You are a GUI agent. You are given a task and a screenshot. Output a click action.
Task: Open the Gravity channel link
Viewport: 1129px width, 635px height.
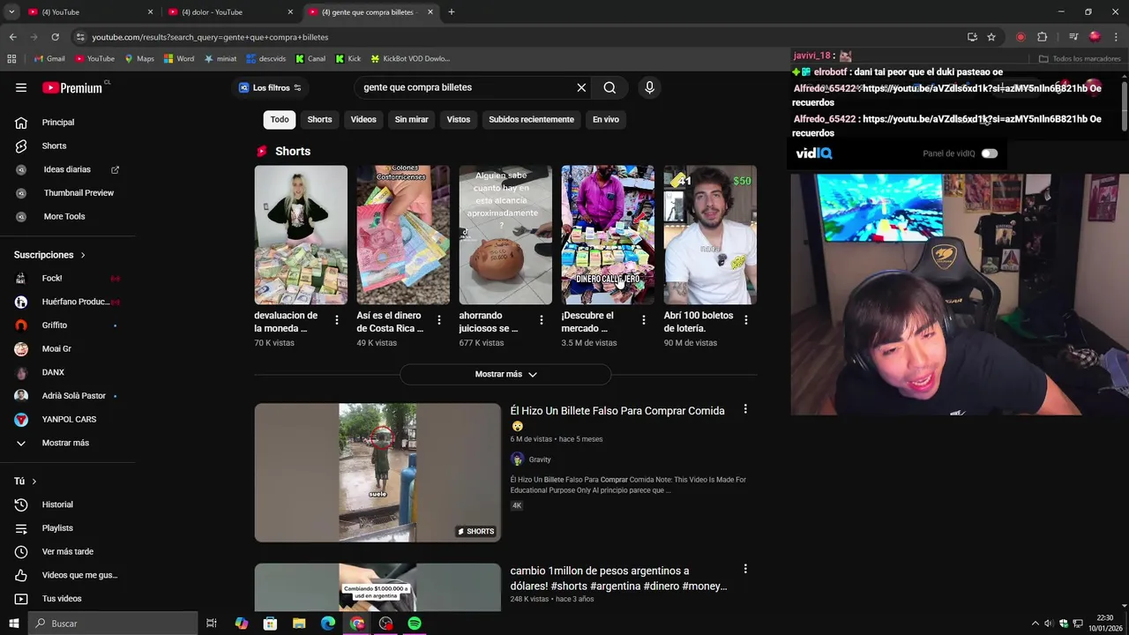click(x=540, y=459)
